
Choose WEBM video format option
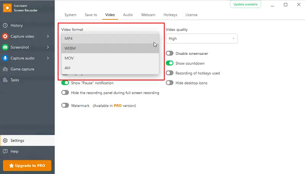[110, 48]
